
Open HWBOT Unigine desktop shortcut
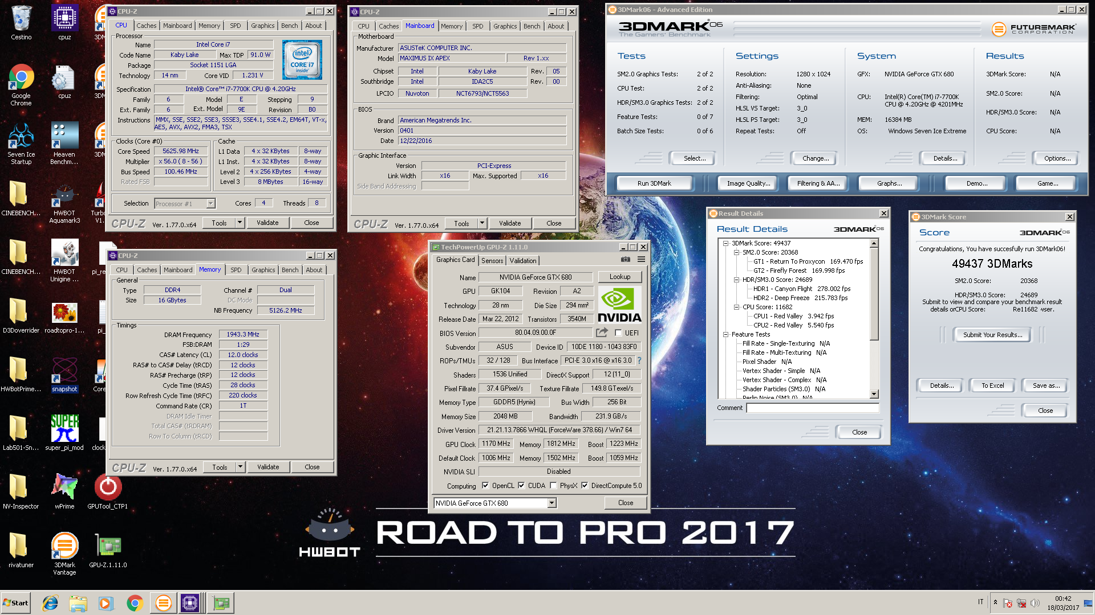tap(64, 261)
